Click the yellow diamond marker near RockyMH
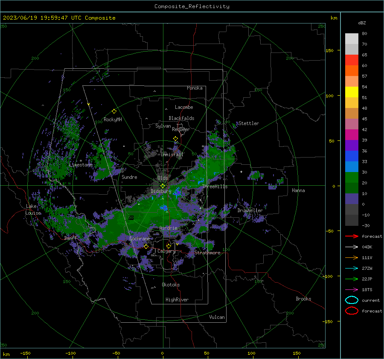 (x=114, y=111)
